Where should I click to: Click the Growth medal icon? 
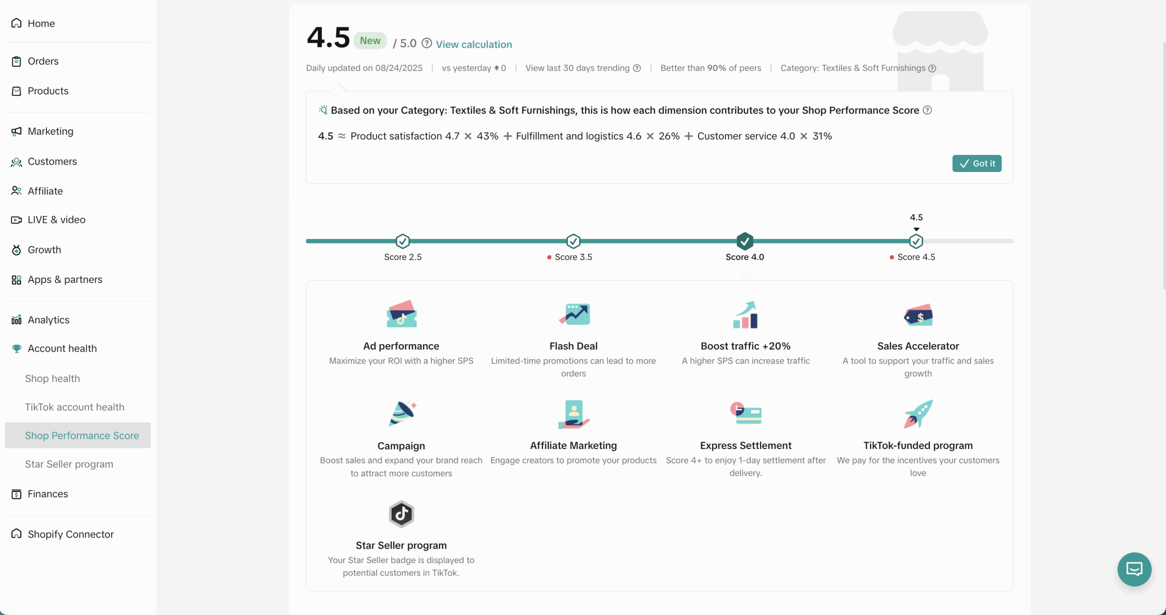tap(16, 250)
